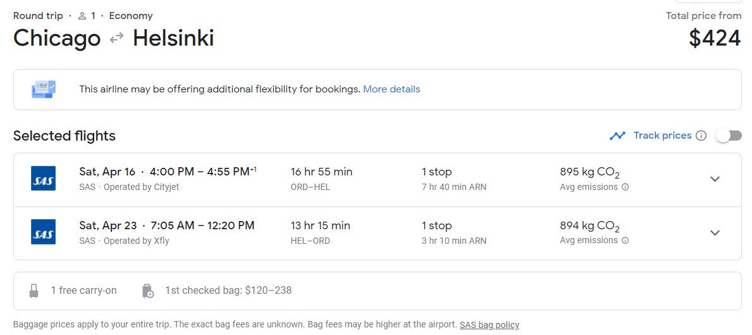Open More details about booking flexibility

click(391, 89)
